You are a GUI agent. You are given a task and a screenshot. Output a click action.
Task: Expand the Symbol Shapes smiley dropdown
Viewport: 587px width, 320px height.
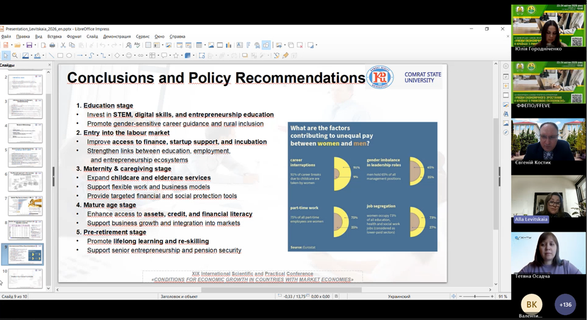point(134,56)
